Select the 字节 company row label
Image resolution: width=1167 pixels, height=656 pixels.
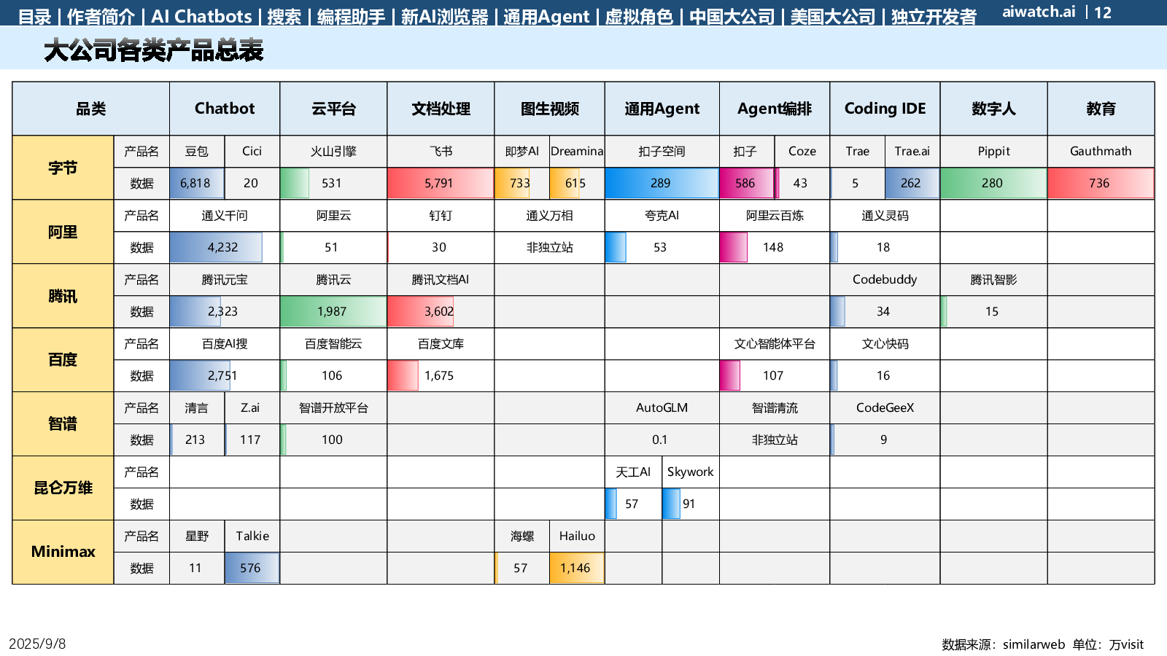63,168
